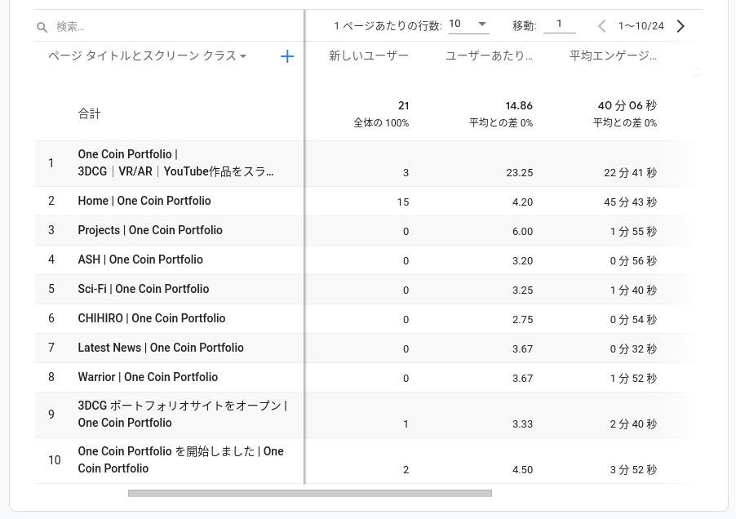This screenshot has width=736, height=519.
Task: Click the go-to page number field
Action: click(x=559, y=24)
